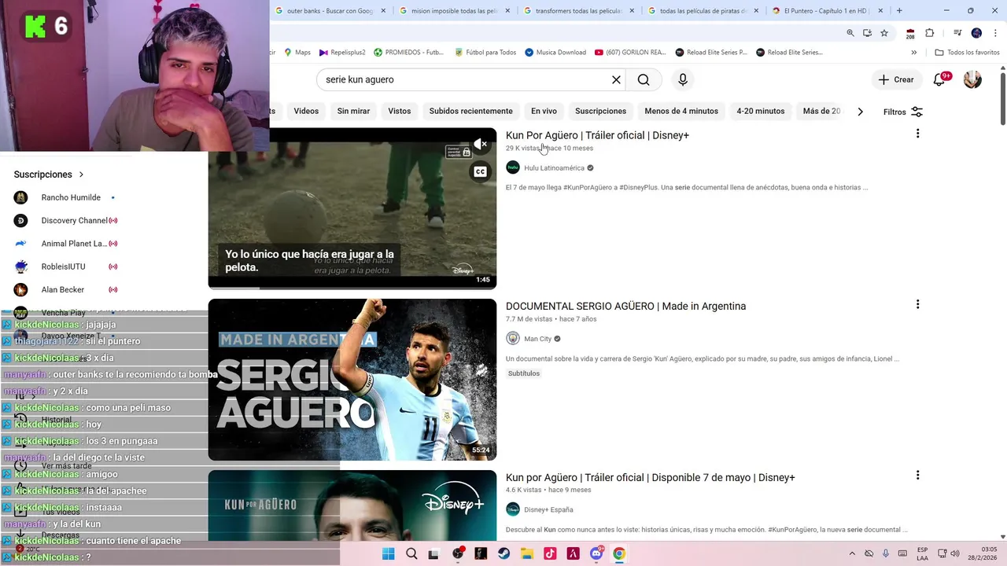
Task: Click the Disney+ Kun por Agüero thumbnail
Action: tap(352, 505)
